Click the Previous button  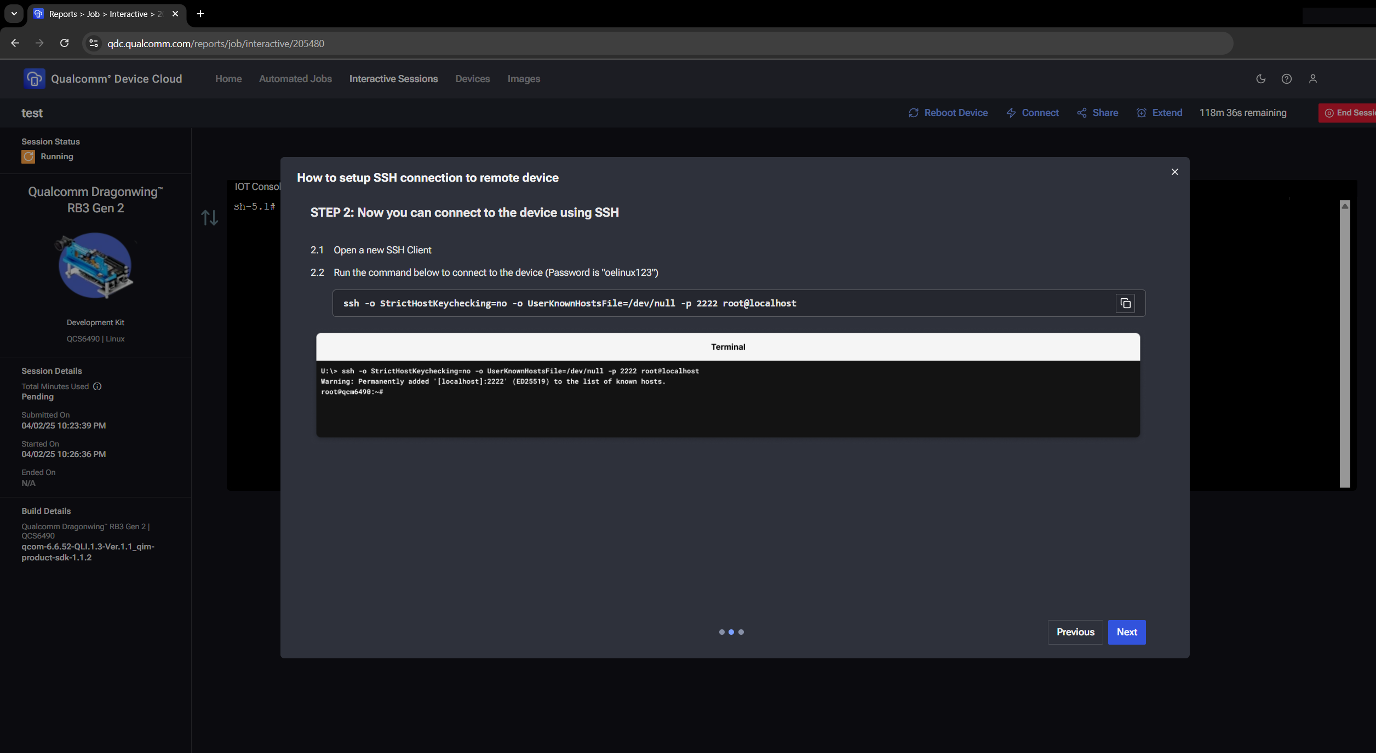pyautogui.click(x=1075, y=632)
